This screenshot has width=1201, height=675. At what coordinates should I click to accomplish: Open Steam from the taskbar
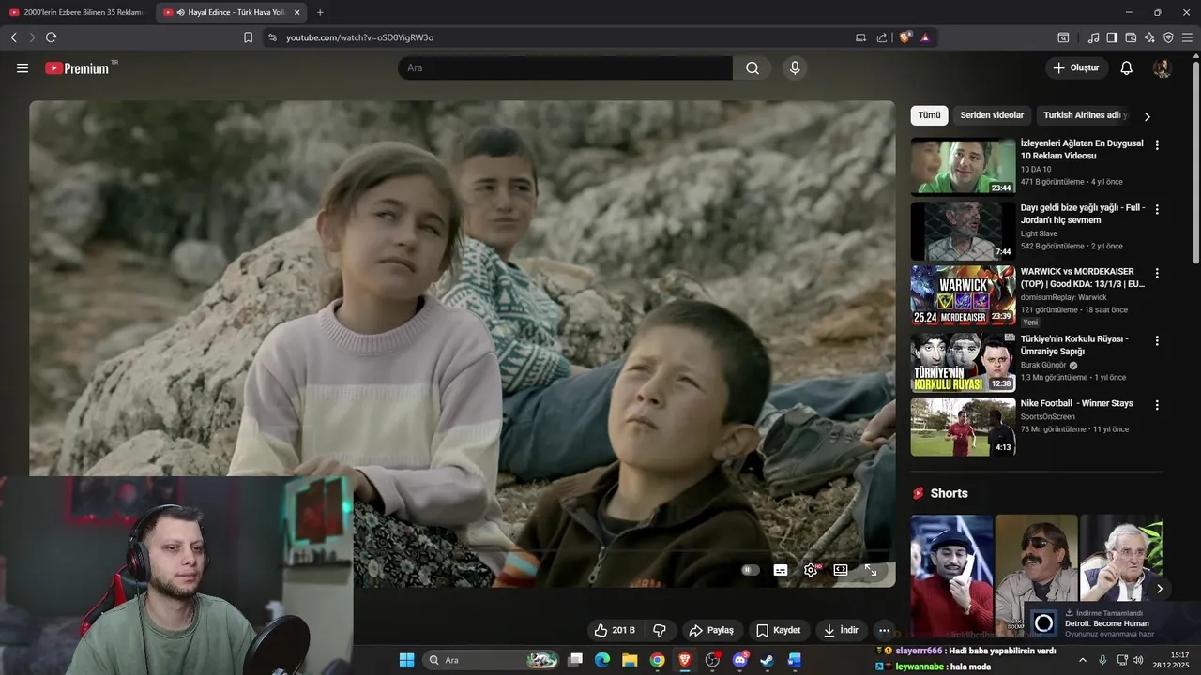pos(767,660)
